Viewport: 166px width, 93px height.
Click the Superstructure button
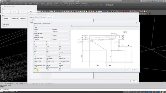click(x=15, y=18)
